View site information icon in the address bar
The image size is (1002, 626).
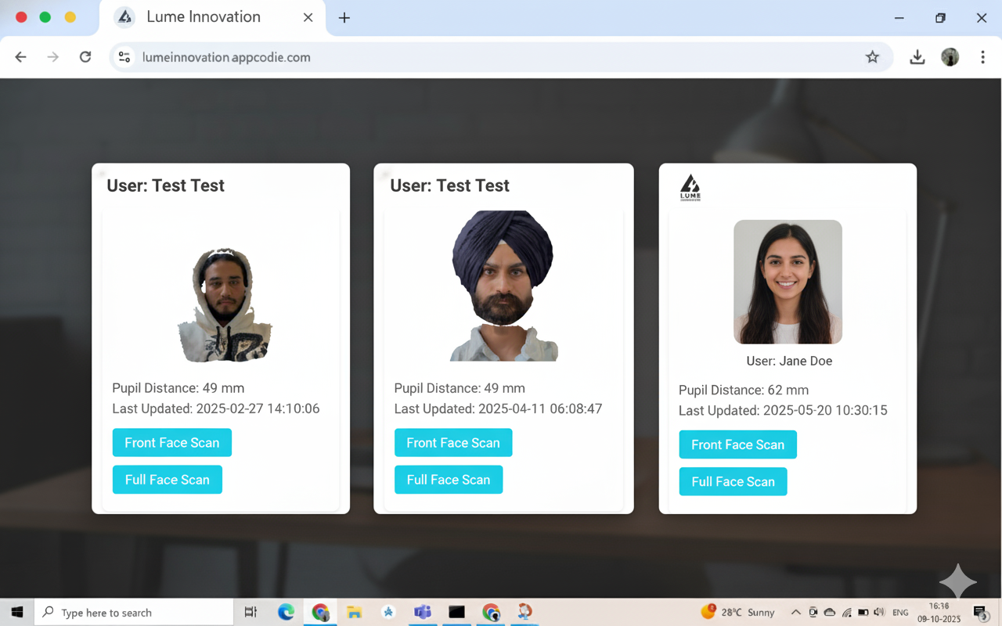tap(124, 57)
